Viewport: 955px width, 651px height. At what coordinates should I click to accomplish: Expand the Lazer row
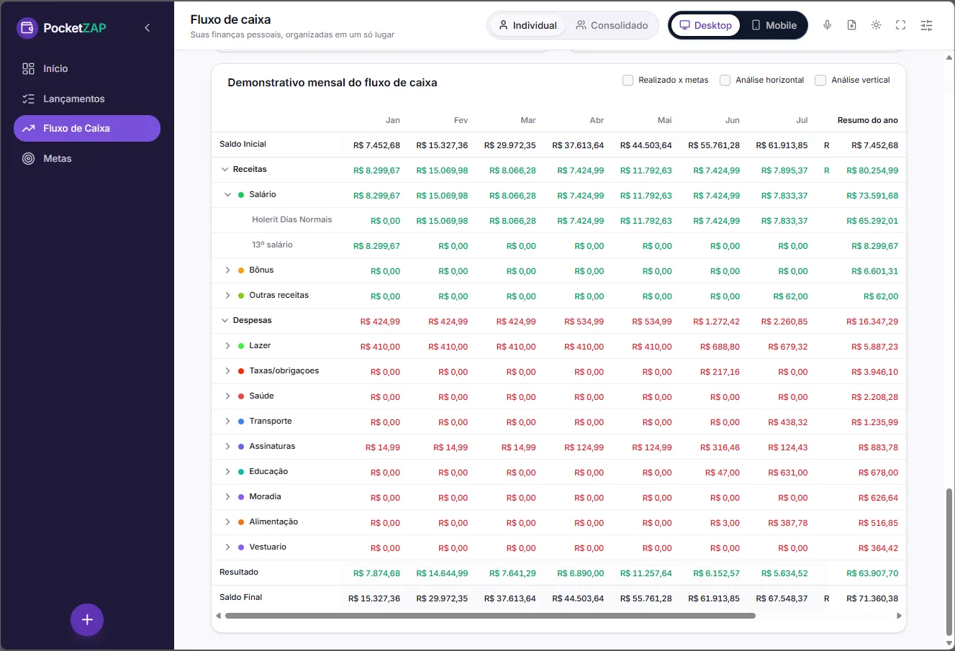(x=228, y=346)
